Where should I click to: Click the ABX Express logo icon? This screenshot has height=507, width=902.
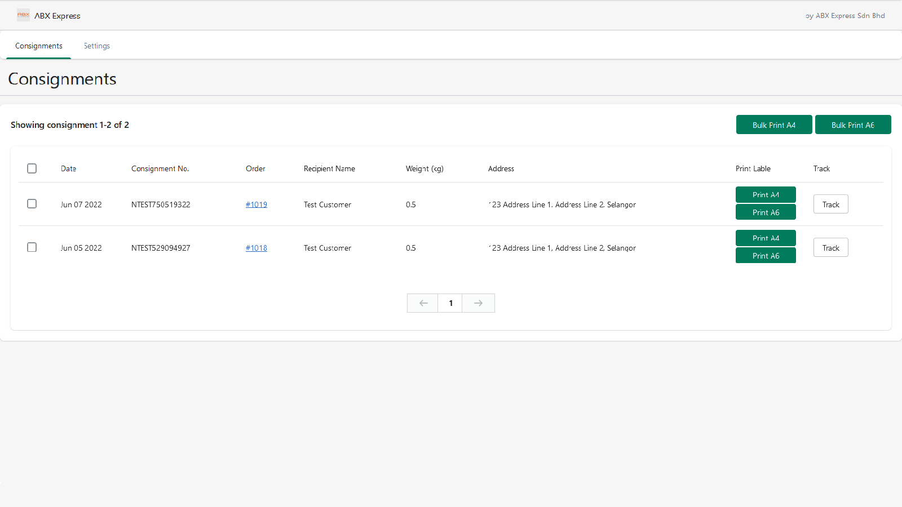(x=23, y=15)
